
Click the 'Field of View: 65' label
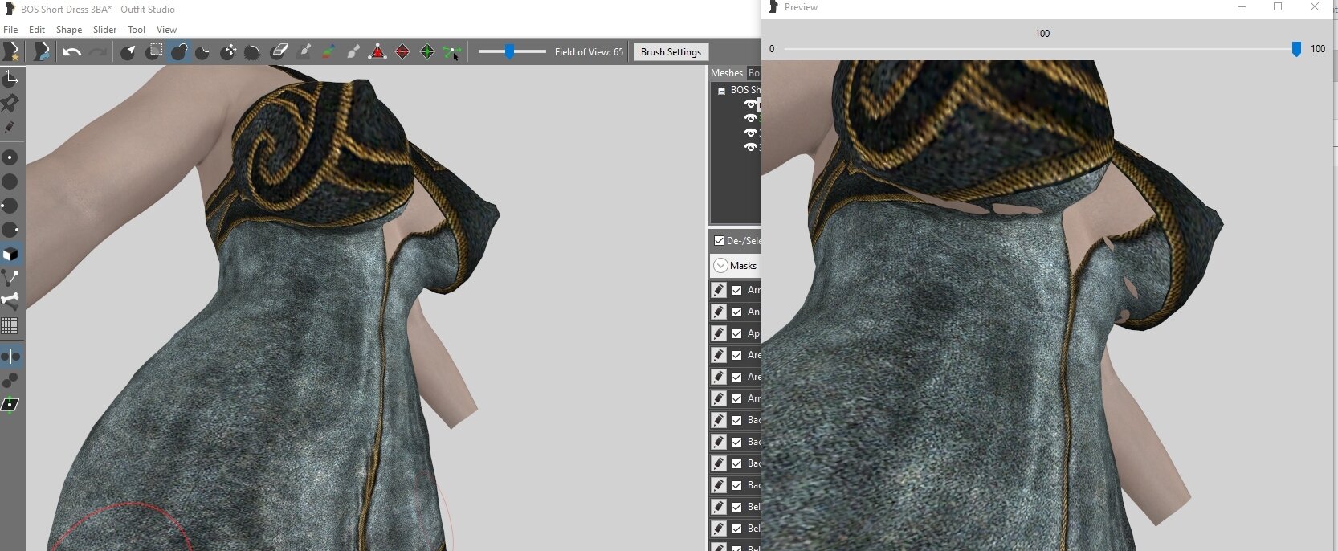point(589,51)
